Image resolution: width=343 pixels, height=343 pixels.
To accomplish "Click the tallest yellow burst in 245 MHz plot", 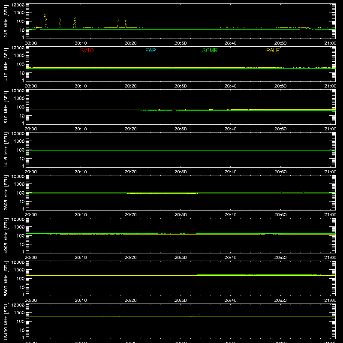I will click(x=45, y=20).
